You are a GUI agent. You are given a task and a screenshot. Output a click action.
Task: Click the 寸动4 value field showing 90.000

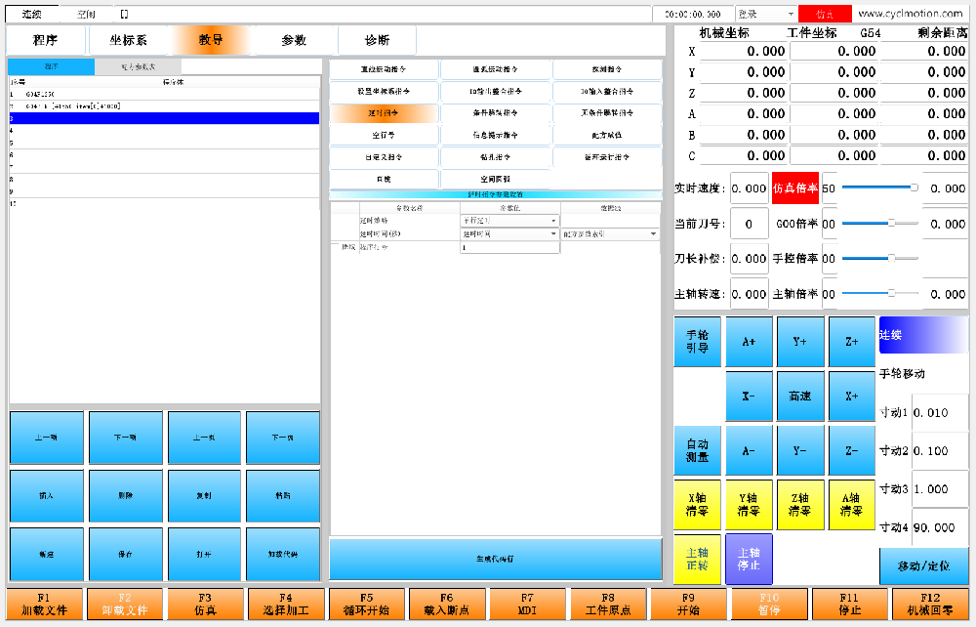click(940, 527)
